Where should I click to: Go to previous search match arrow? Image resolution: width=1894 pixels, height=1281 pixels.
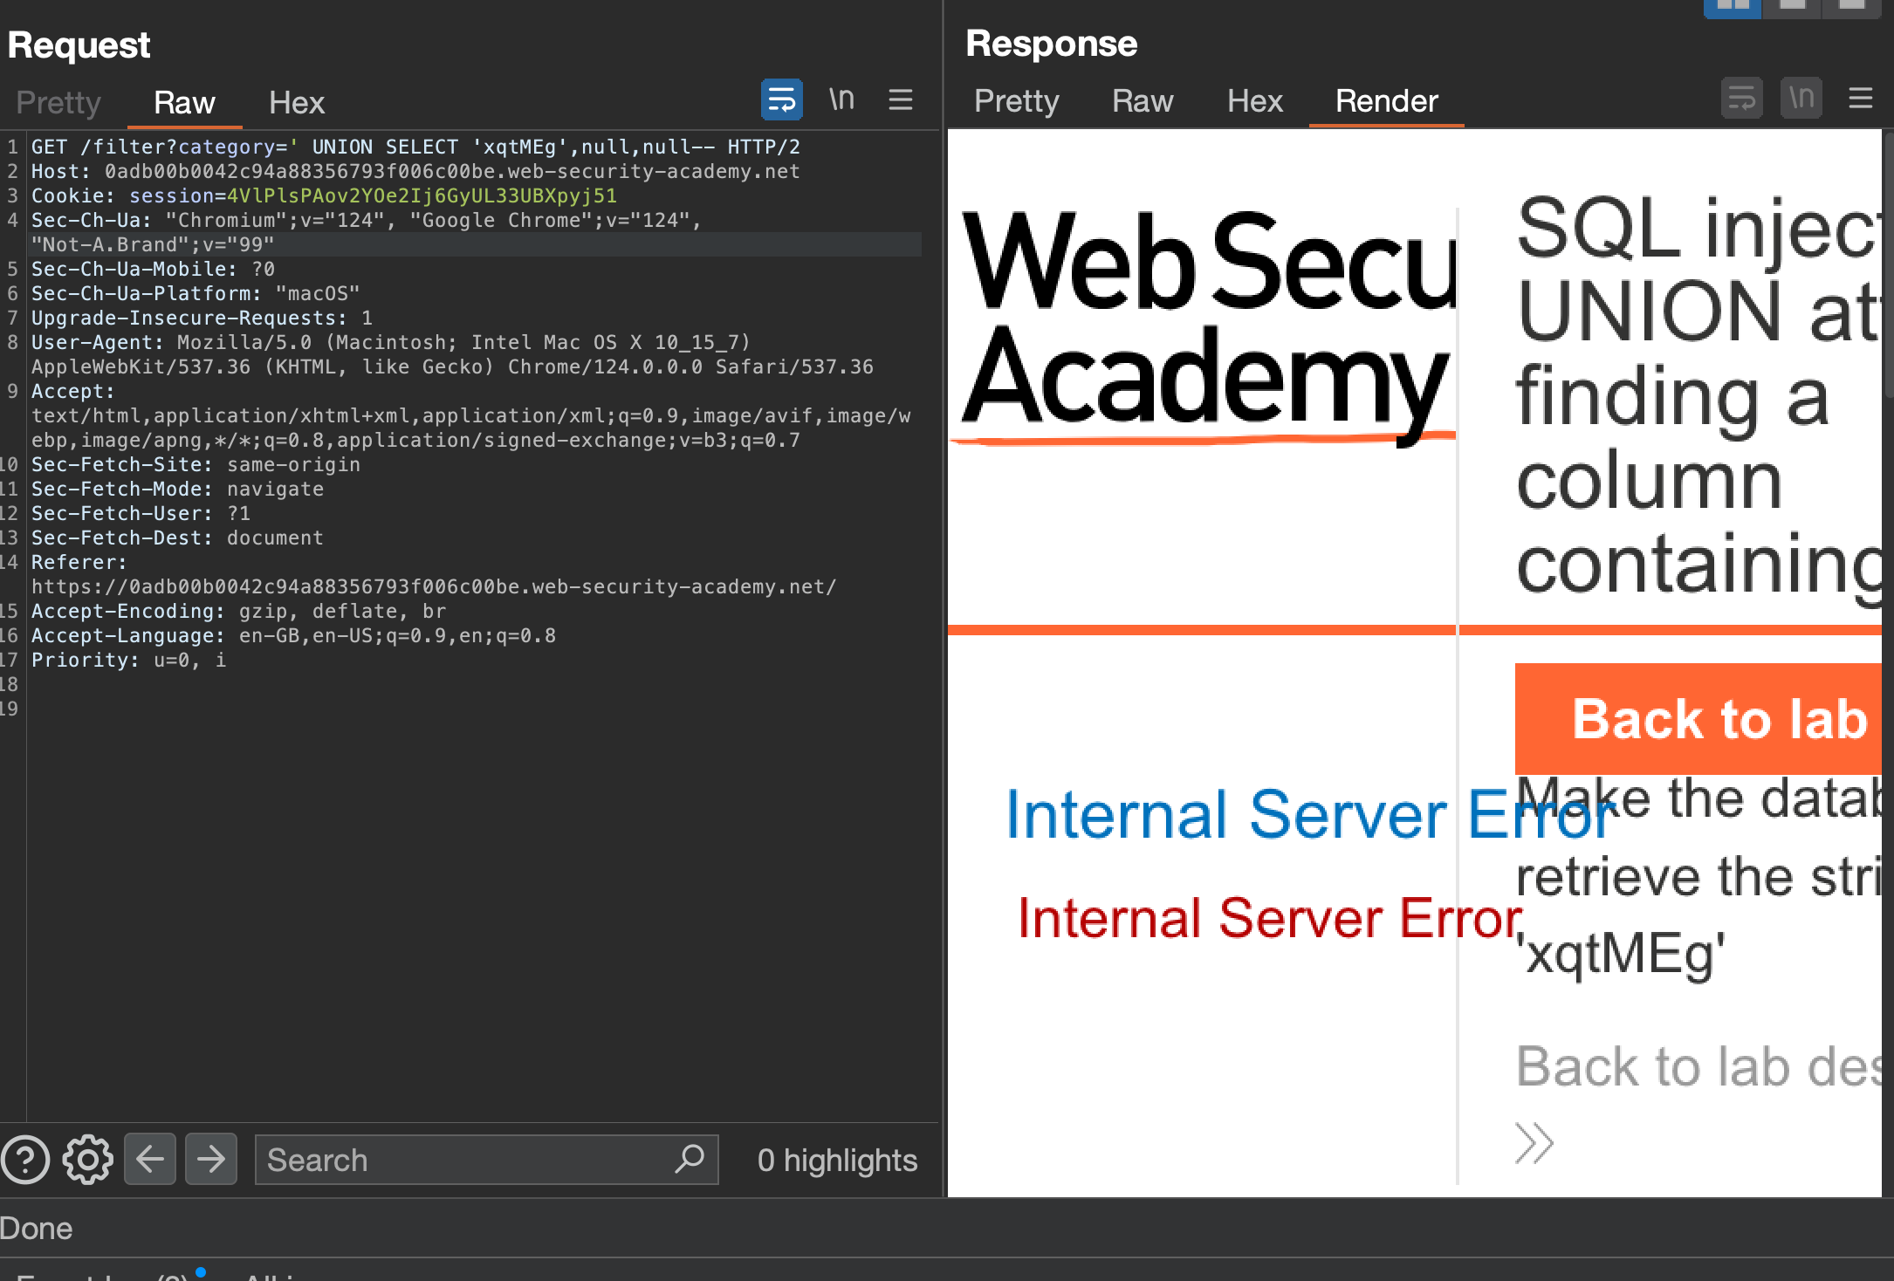click(150, 1160)
